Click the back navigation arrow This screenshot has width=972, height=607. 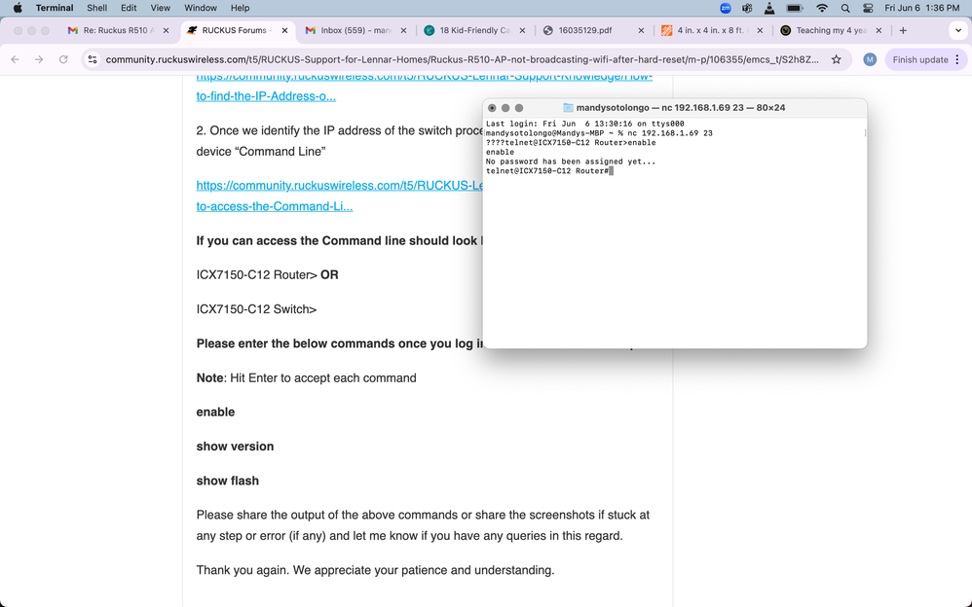tap(15, 59)
